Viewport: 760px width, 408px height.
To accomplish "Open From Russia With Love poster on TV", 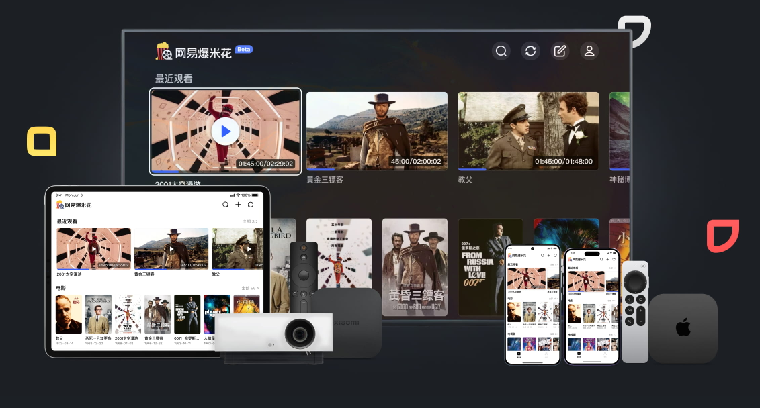I will point(491,267).
